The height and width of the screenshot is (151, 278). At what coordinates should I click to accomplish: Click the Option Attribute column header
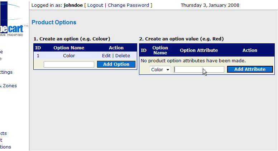click(199, 50)
